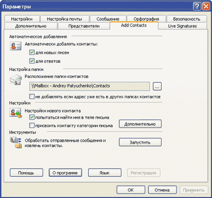Click the help question mark in title bar
212x198 pixels.
(197, 7)
